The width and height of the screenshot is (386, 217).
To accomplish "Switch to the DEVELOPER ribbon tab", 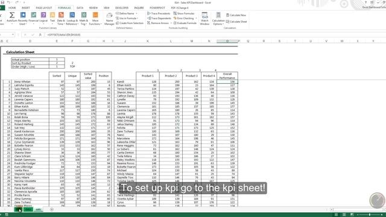I will (122, 8).
